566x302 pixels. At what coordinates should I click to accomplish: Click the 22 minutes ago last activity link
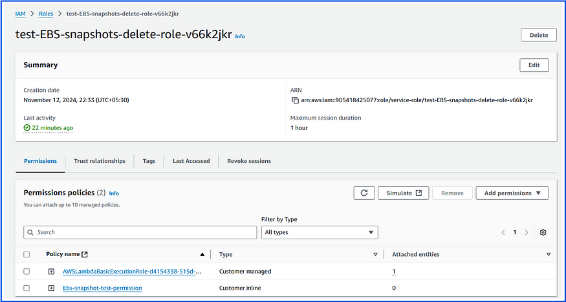pyautogui.click(x=52, y=128)
